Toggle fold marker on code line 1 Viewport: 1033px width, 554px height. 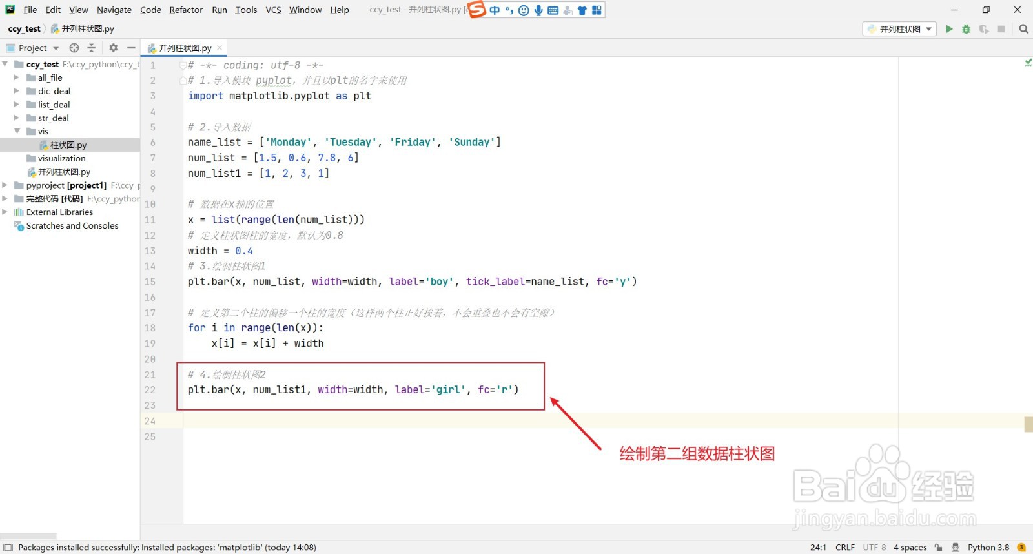click(x=183, y=65)
